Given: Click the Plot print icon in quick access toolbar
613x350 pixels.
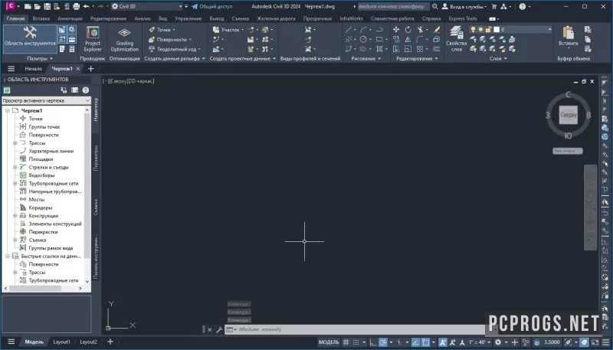Looking at the screenshot, I should coord(76,6).
